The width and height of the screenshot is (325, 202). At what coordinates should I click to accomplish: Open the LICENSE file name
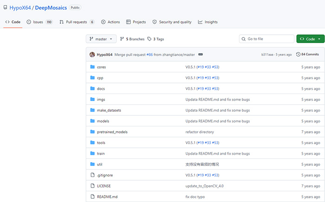104,186
